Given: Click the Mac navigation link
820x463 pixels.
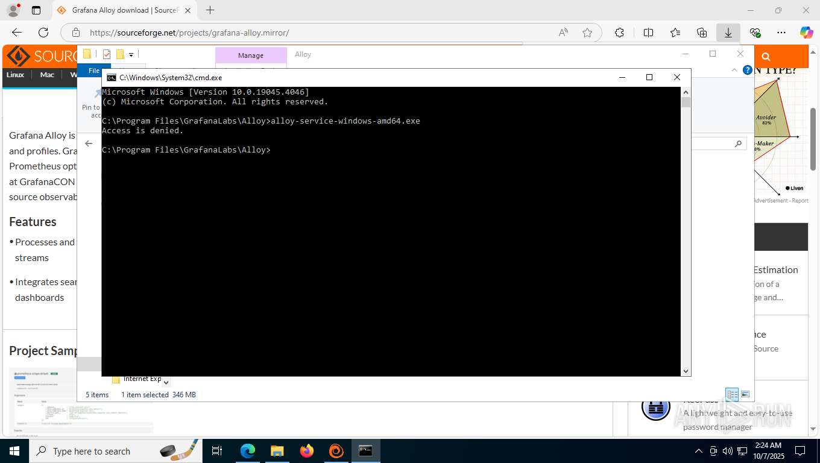Looking at the screenshot, I should [47, 75].
